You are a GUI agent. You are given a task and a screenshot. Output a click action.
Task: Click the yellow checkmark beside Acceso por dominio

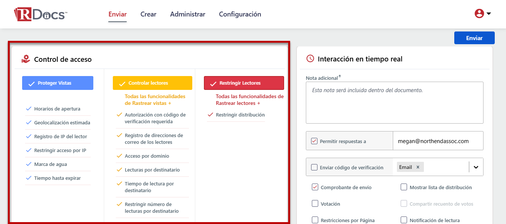(120, 156)
